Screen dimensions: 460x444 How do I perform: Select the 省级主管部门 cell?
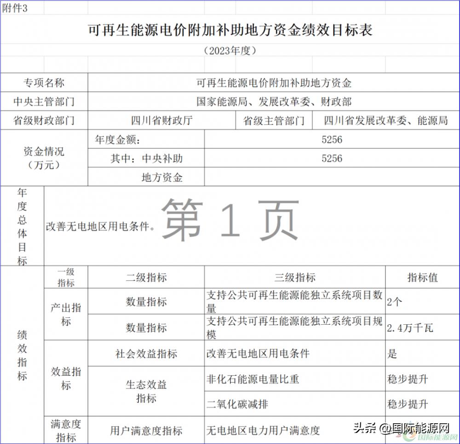click(x=274, y=120)
